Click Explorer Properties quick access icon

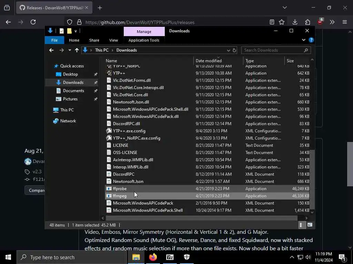pyautogui.click(x=61, y=31)
